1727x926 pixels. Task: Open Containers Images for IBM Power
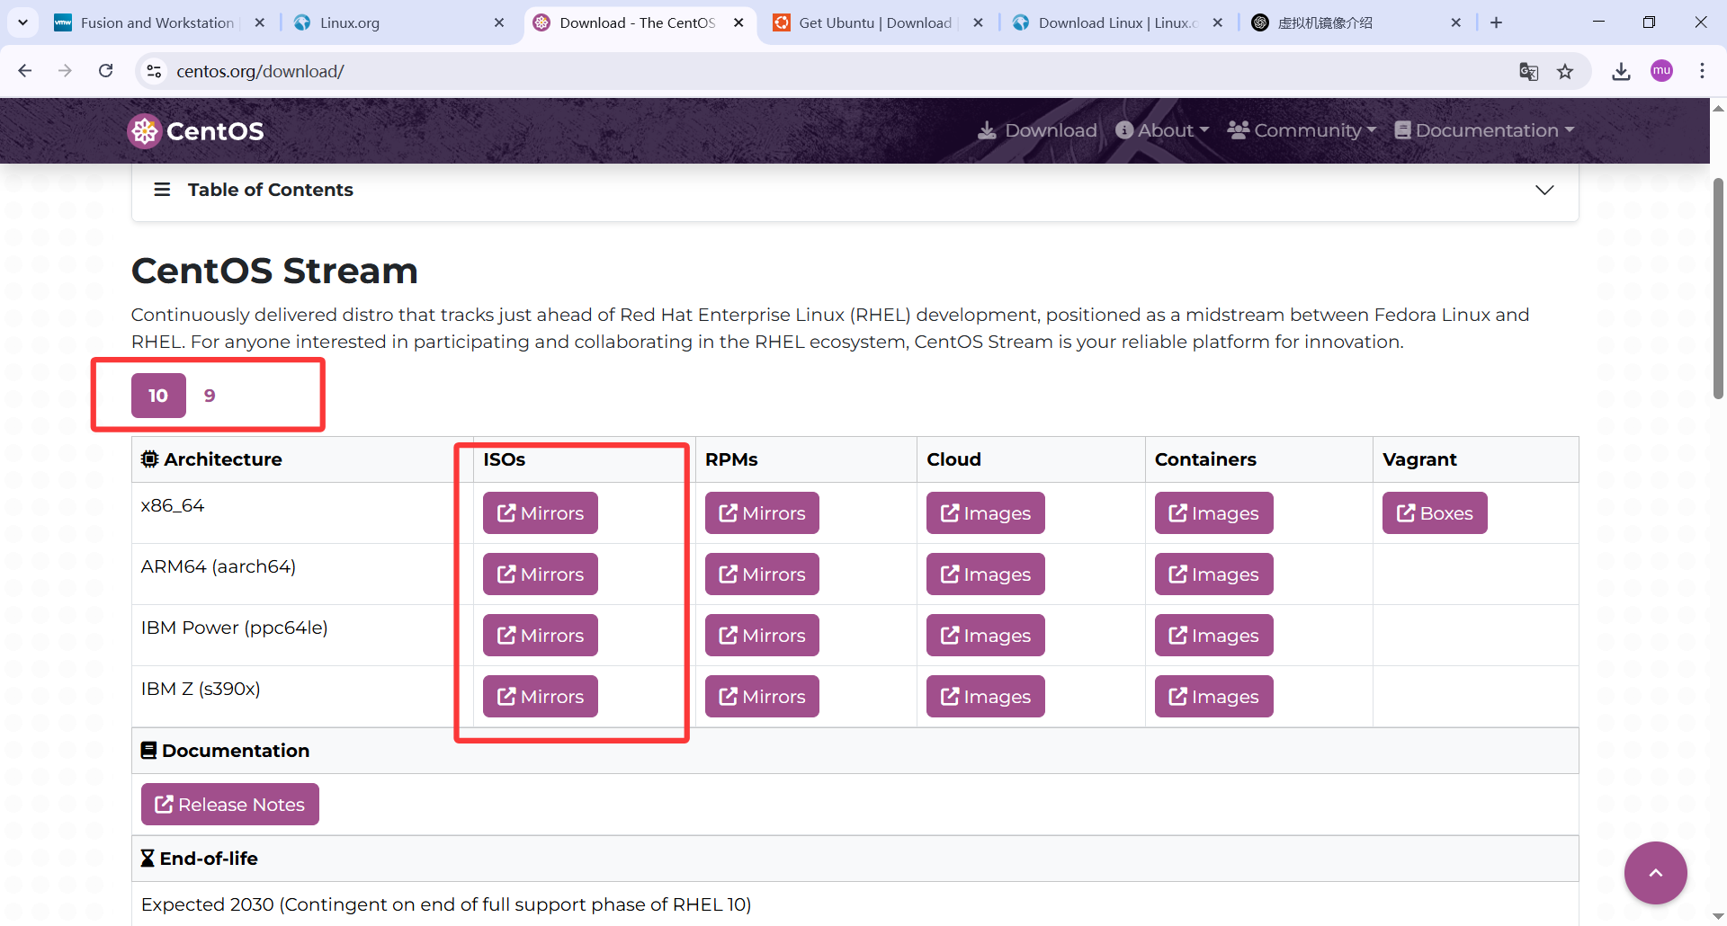click(x=1213, y=636)
